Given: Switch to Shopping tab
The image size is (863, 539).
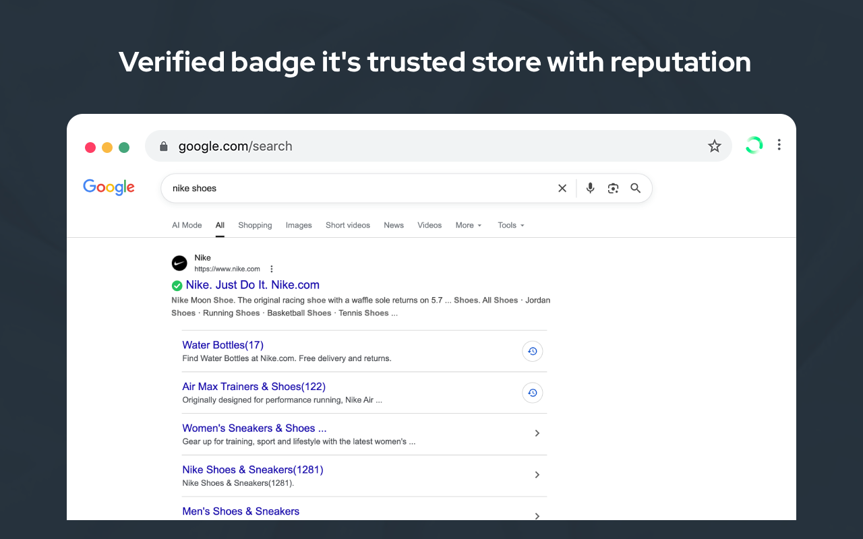Looking at the screenshot, I should [255, 225].
